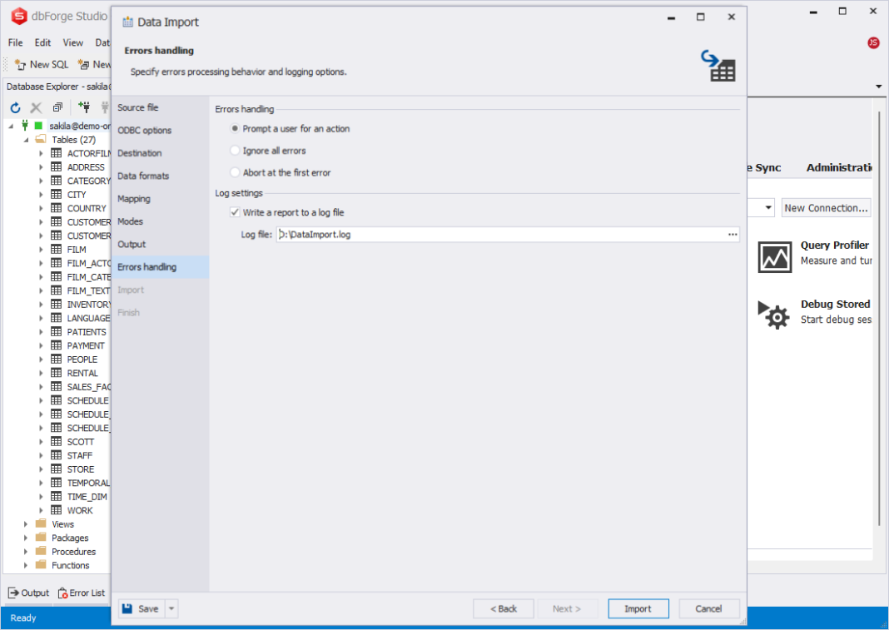Refresh the Database Explorer connection list

point(14,107)
